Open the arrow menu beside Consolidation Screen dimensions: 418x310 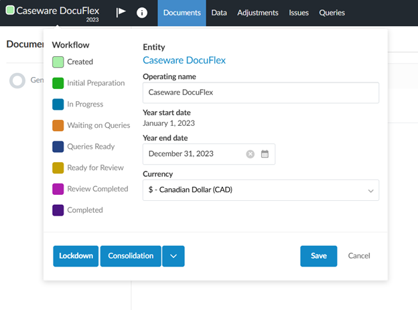click(x=173, y=256)
